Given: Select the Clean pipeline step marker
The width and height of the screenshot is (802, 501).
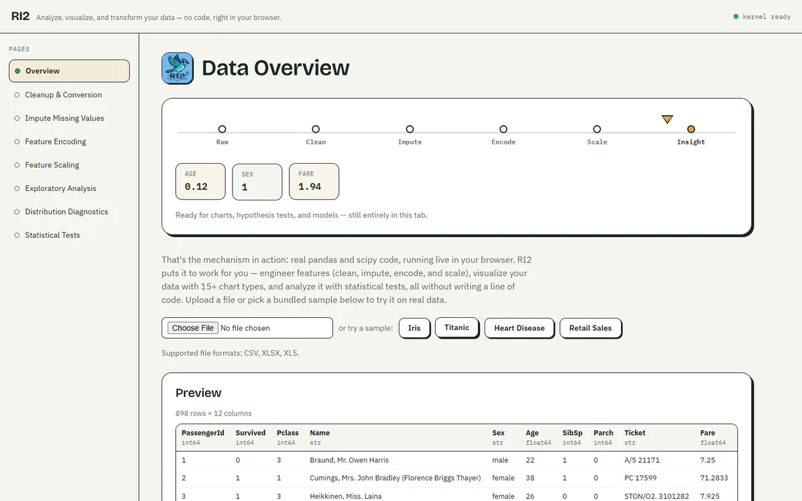Looking at the screenshot, I should coord(316,129).
